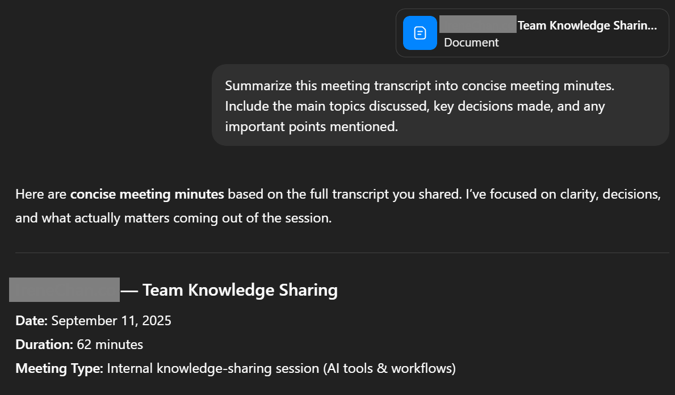Click the truncated attachment title "Team Knowledge Sharin..."
This screenshot has height=395, width=675.
click(588, 25)
